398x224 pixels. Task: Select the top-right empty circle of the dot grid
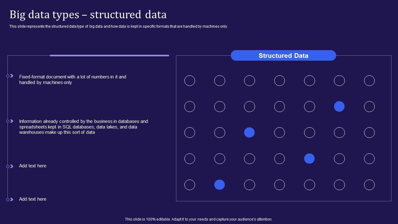click(369, 81)
